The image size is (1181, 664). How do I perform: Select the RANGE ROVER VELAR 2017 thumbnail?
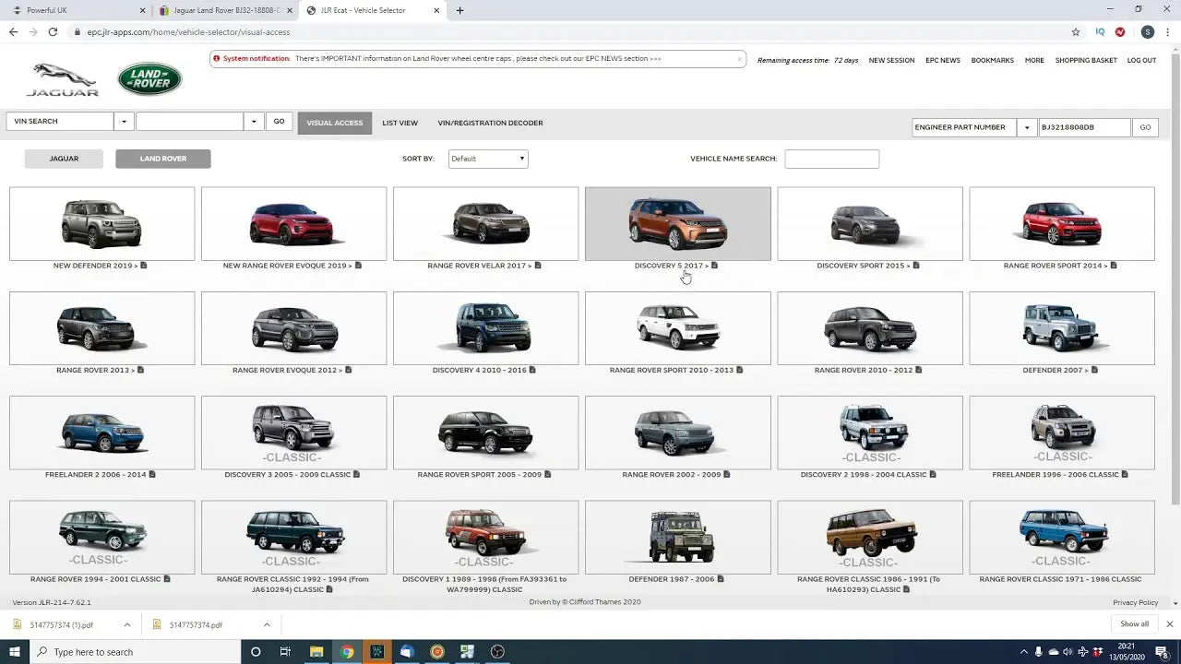coord(485,222)
